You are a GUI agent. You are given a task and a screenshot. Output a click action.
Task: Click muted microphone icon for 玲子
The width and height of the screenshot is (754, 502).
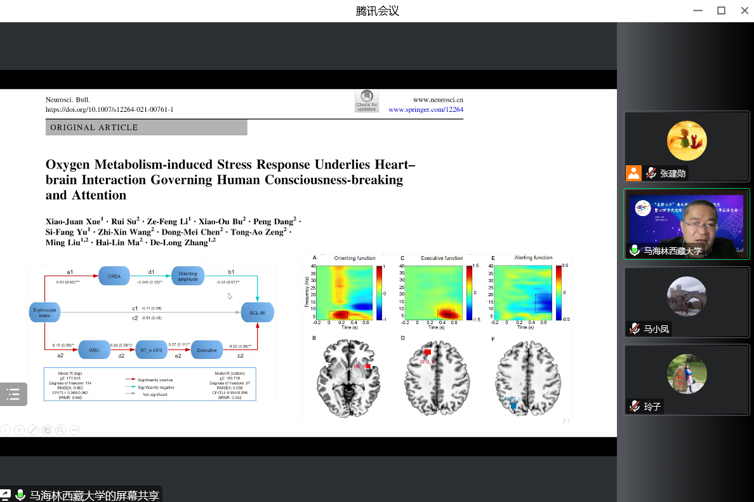[x=634, y=406]
